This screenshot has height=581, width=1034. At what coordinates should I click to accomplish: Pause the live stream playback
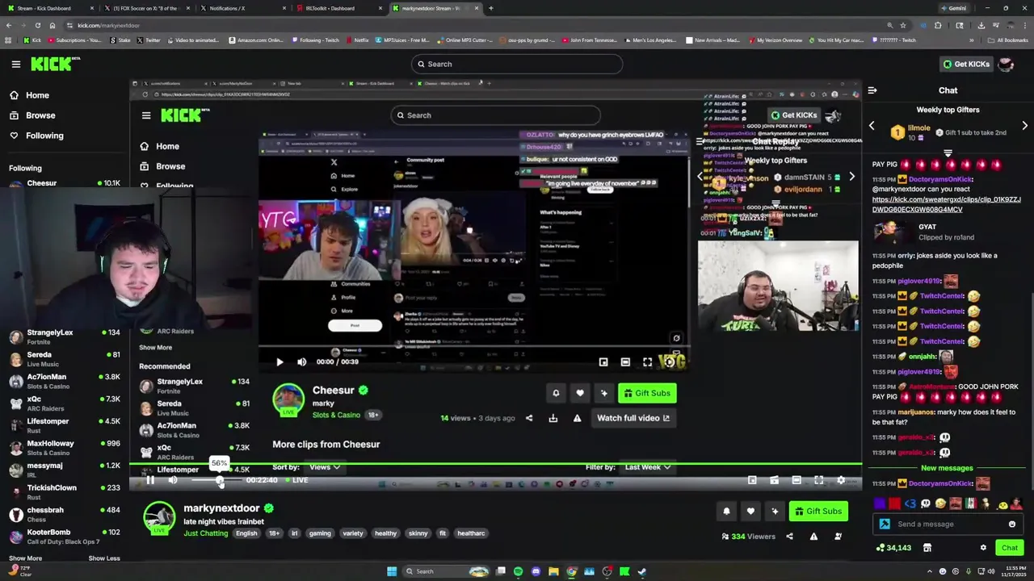150,480
